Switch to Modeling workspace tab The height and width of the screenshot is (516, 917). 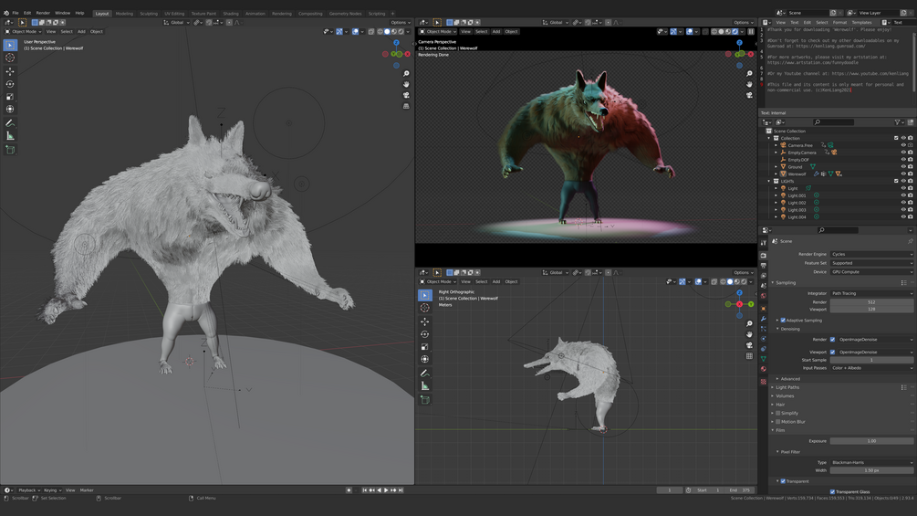[124, 14]
